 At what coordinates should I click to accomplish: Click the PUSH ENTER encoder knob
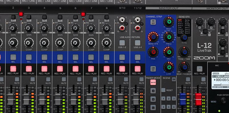click(x=224, y=100)
